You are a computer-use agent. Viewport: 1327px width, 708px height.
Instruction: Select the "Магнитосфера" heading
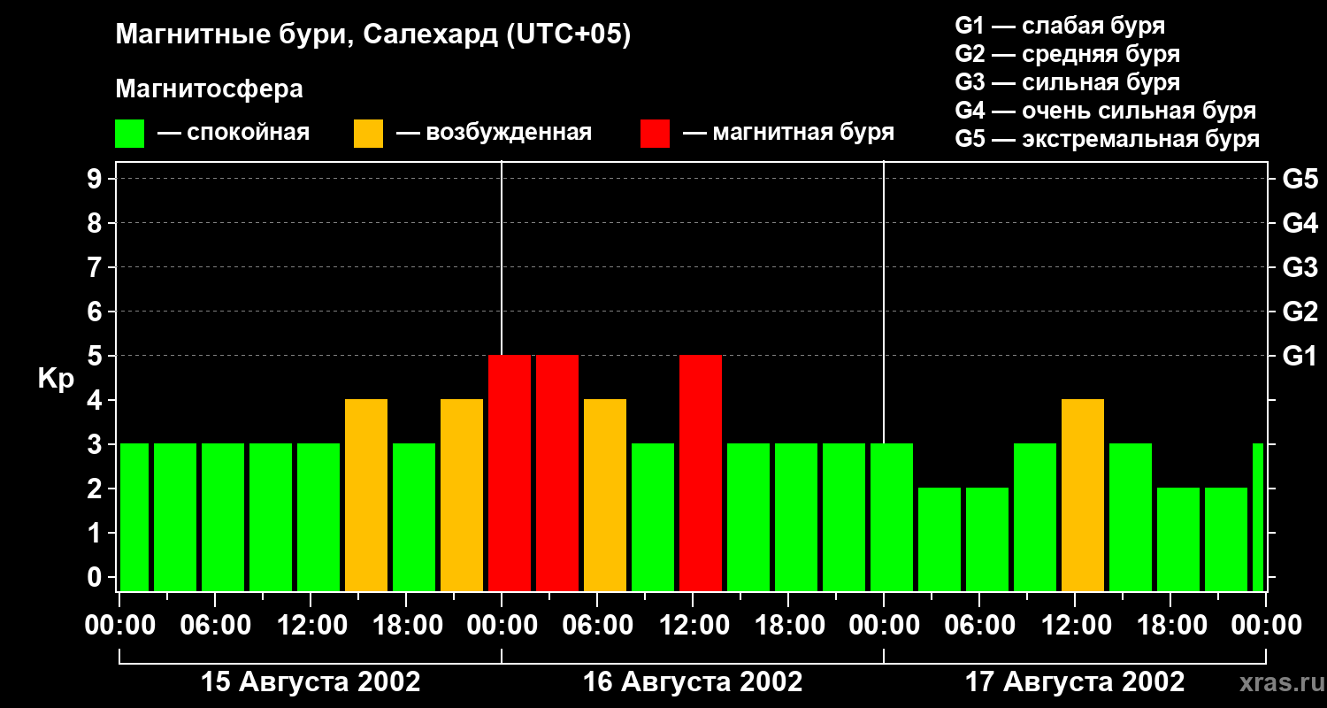tap(209, 89)
